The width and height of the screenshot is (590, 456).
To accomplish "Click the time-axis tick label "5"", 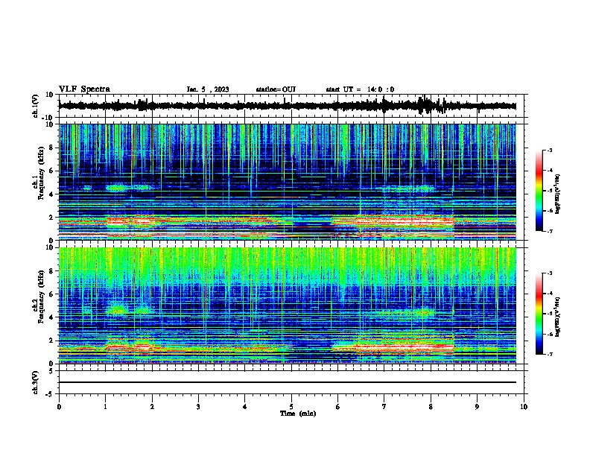I will coord(291,407).
